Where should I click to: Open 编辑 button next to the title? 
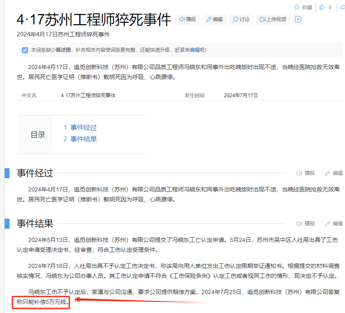[214, 19]
